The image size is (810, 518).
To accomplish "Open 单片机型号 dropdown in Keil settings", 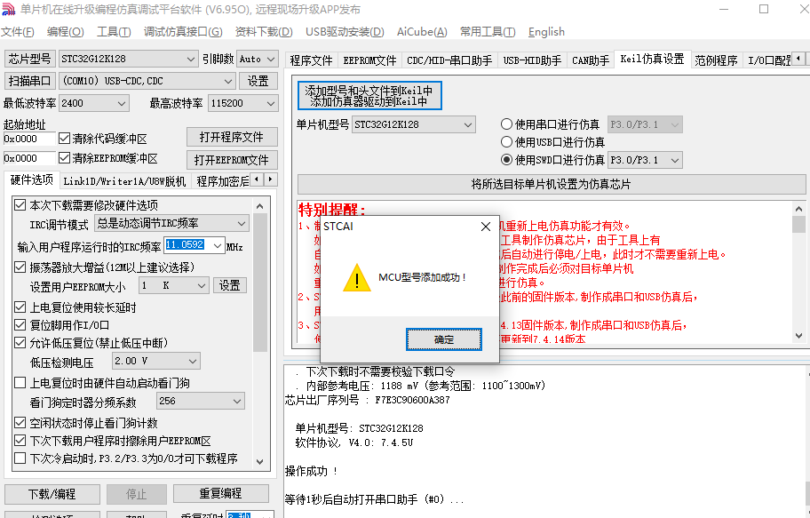I will [x=413, y=124].
